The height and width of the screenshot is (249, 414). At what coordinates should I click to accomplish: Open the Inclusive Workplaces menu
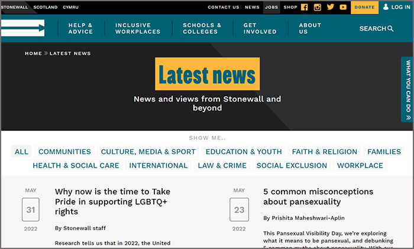pos(138,28)
